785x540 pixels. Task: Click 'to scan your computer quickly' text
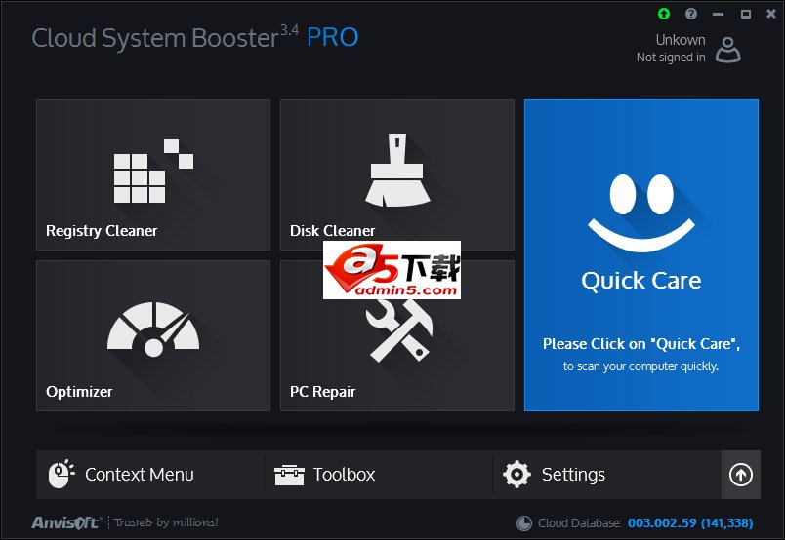(640, 366)
